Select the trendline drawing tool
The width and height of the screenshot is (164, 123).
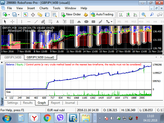pos(36,22)
